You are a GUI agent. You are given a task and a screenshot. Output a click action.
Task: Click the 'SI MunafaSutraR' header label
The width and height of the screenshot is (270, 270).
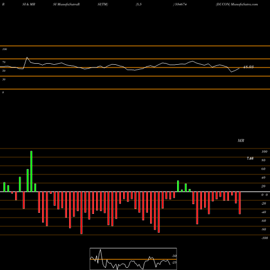tap(66, 4)
